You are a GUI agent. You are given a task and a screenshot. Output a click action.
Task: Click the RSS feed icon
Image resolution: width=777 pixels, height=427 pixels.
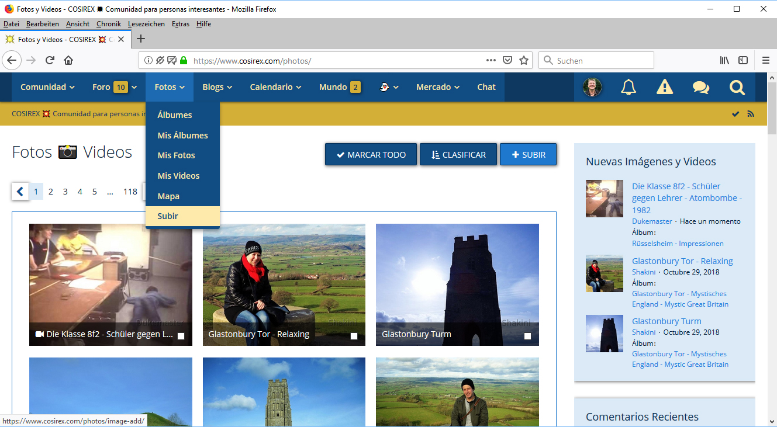(751, 114)
